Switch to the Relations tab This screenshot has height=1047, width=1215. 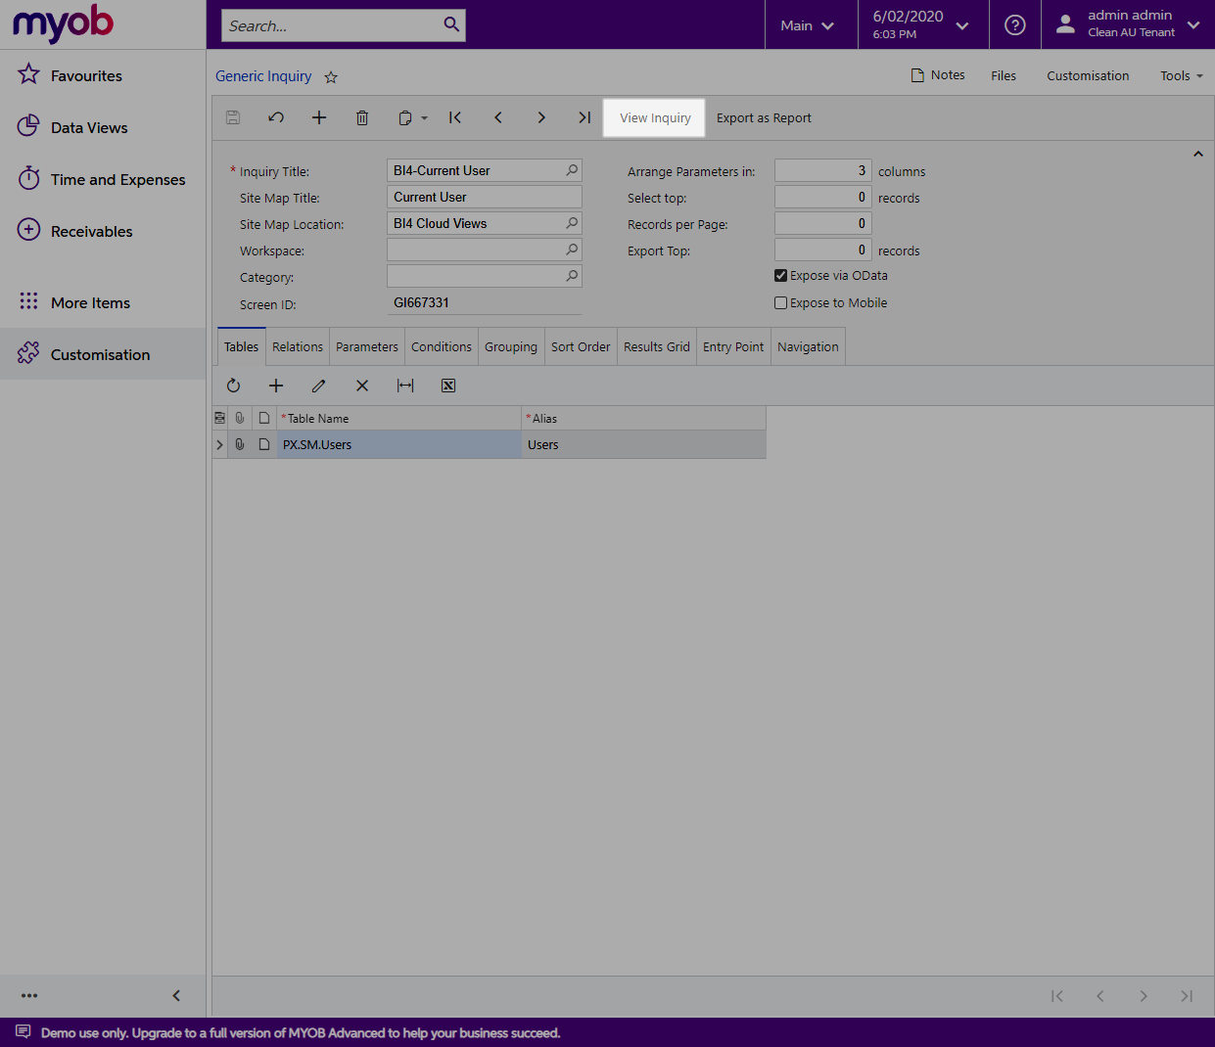tap(298, 346)
